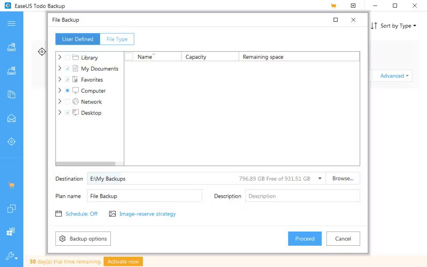Click the EaseUS Todo Backup logo icon
This screenshot has width=427, height=267.
tap(8, 5)
